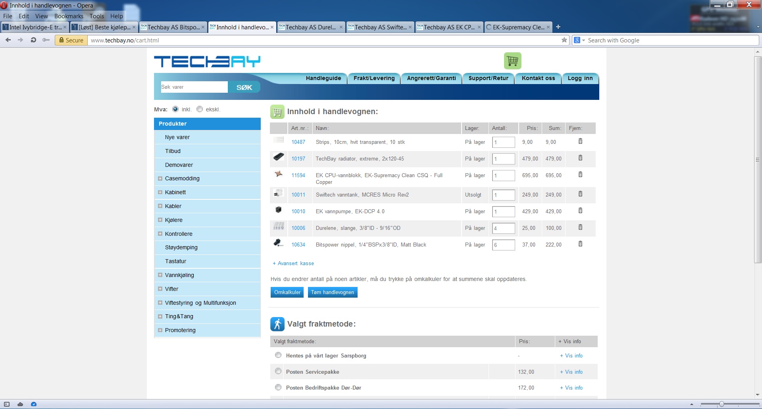Image resolution: width=762 pixels, height=409 pixels.
Task: Open thumbnail of EK-Supremacy CPU block
Action: 279,174
